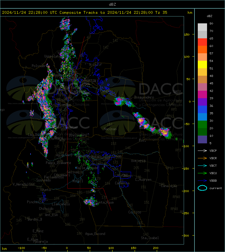Click the 'Uspallata' map label
The height and width of the screenshot is (252, 225).
(x=52, y=56)
